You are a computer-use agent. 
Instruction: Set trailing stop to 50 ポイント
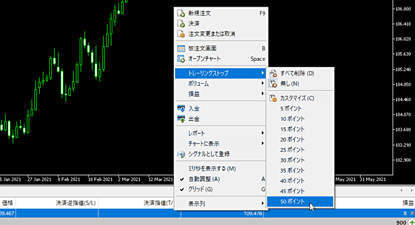pos(300,201)
